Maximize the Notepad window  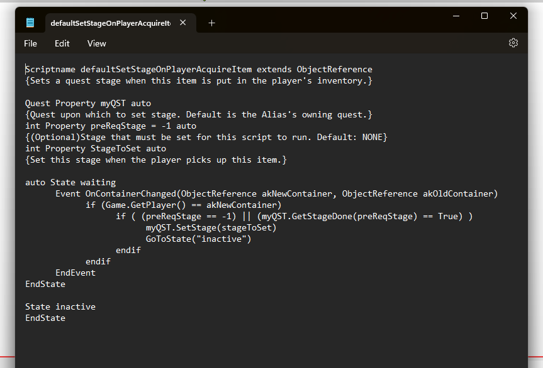(484, 16)
